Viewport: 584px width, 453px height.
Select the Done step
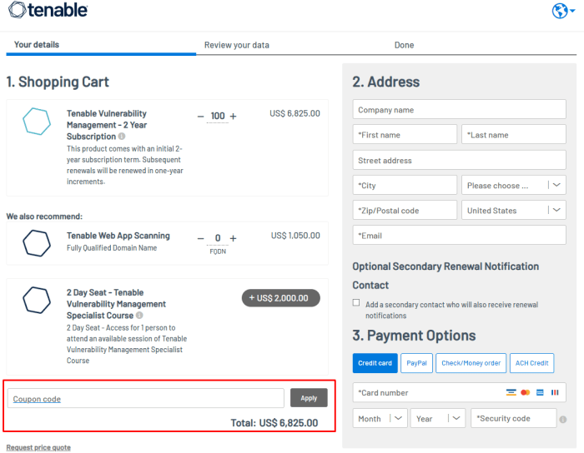coord(404,45)
